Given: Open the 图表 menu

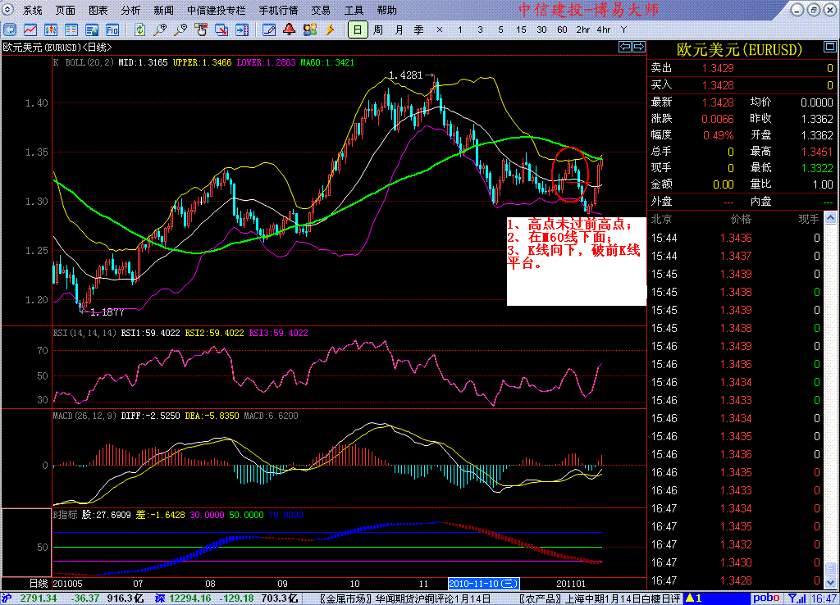Looking at the screenshot, I should pyautogui.click(x=98, y=10).
